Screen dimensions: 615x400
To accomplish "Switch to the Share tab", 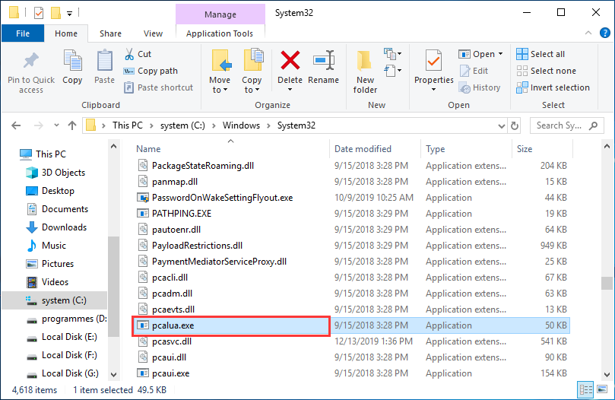I will (110, 33).
